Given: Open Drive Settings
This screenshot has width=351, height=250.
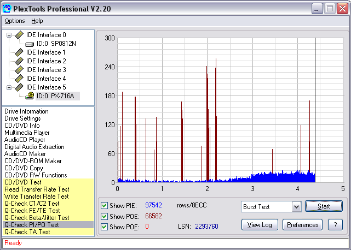Looking at the screenshot, I should tap(22, 118).
